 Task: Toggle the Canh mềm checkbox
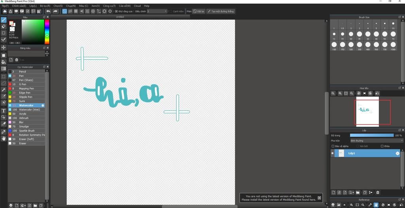(x=171, y=11)
